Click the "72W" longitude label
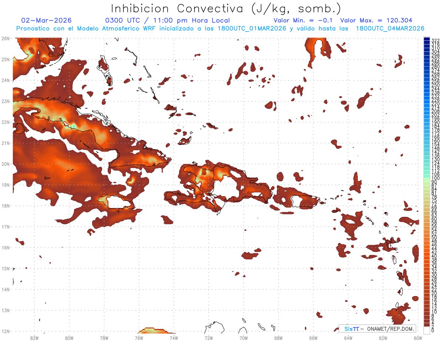Screen dimensions: 444x343 coord(209,338)
